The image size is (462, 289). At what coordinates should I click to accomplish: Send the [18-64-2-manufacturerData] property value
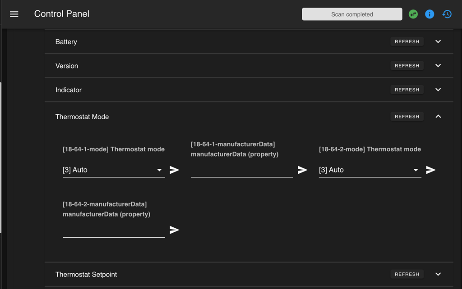click(175, 230)
